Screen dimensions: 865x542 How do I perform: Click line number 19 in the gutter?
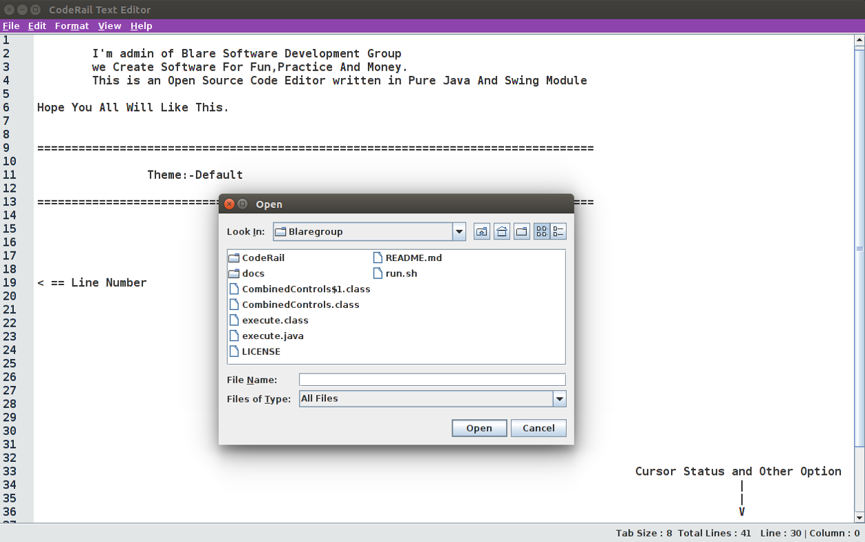click(10, 282)
